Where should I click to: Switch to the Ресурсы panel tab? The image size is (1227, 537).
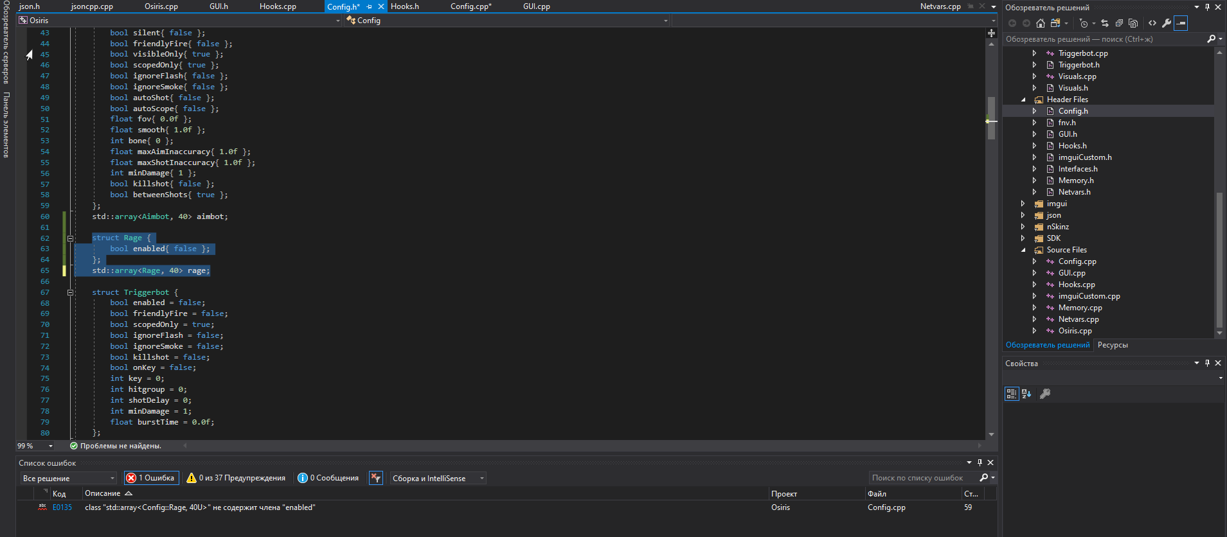(x=1113, y=345)
